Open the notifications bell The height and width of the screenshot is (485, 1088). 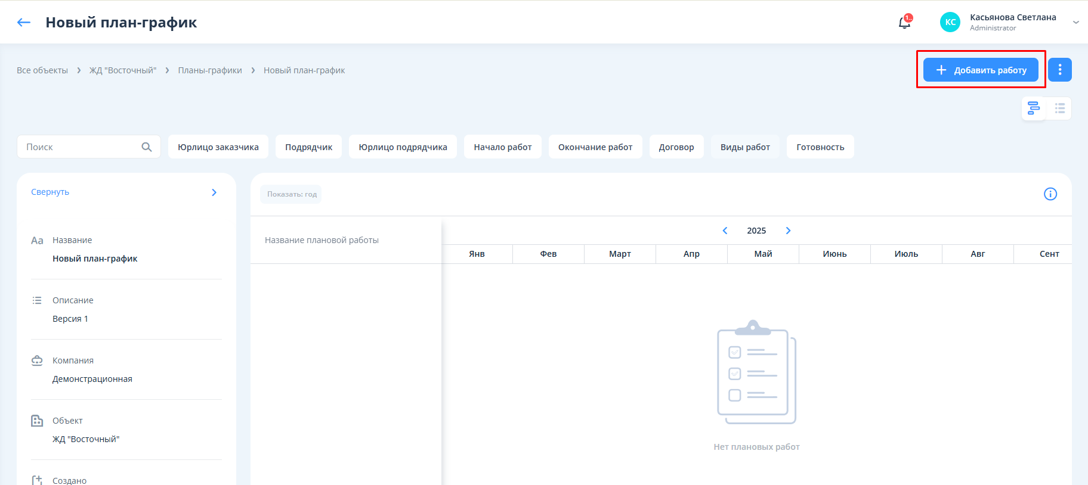pyautogui.click(x=904, y=23)
